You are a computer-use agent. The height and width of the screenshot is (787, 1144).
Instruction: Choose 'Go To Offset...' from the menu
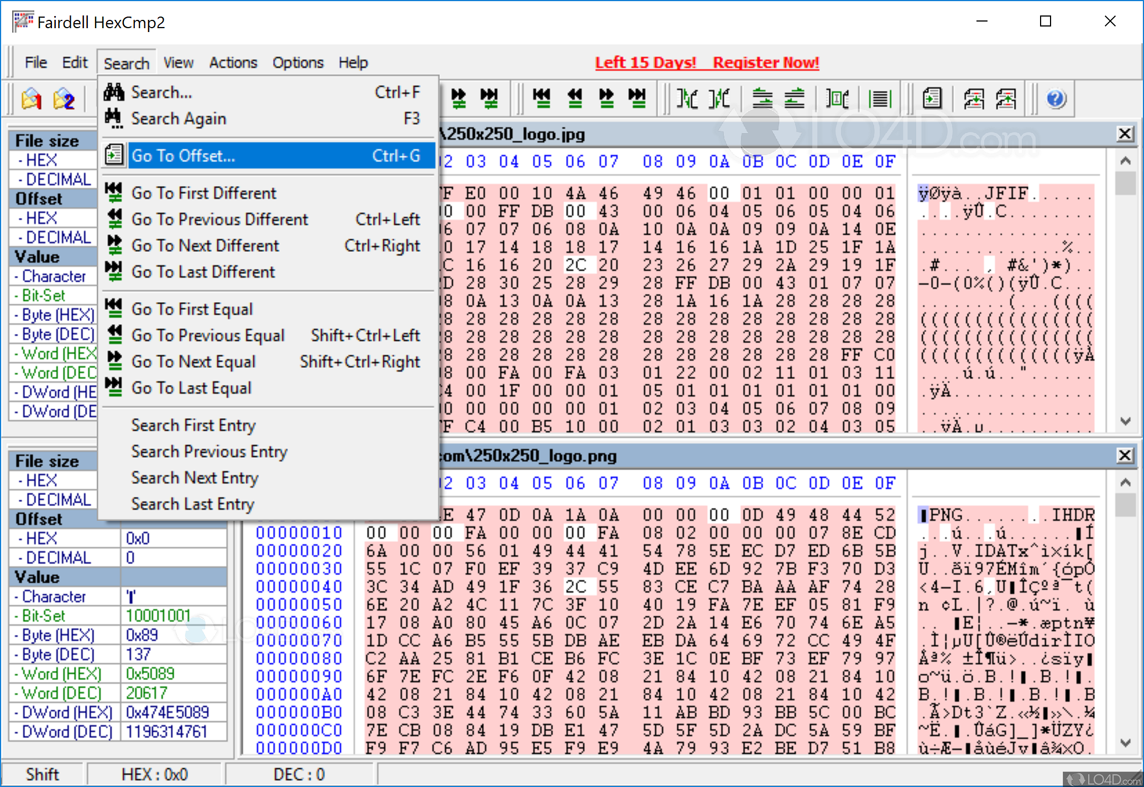(184, 156)
